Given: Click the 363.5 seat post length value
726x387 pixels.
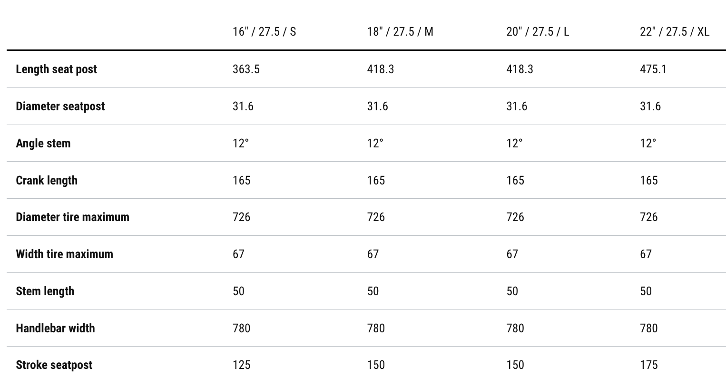Looking at the screenshot, I should coord(246,69).
